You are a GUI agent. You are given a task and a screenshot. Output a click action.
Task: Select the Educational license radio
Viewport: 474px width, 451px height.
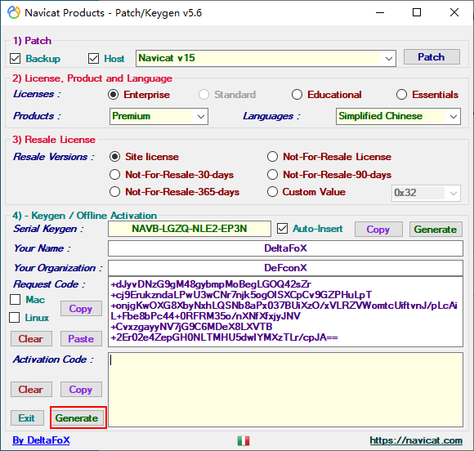[297, 95]
